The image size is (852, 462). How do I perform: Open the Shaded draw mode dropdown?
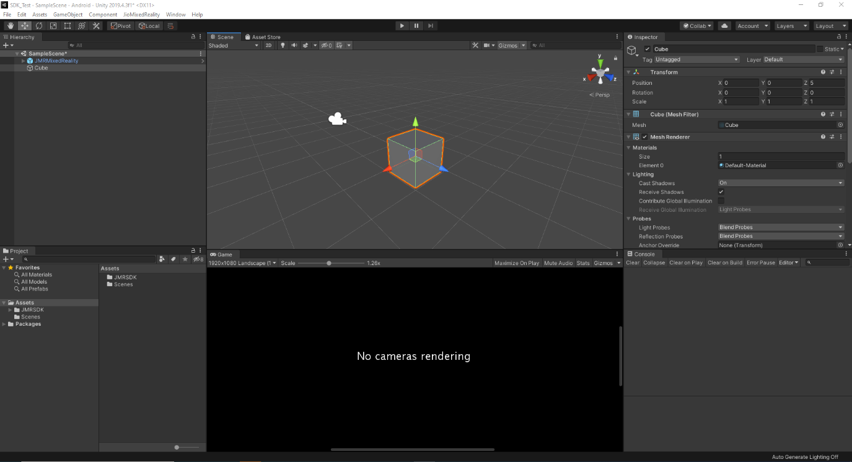pos(234,45)
